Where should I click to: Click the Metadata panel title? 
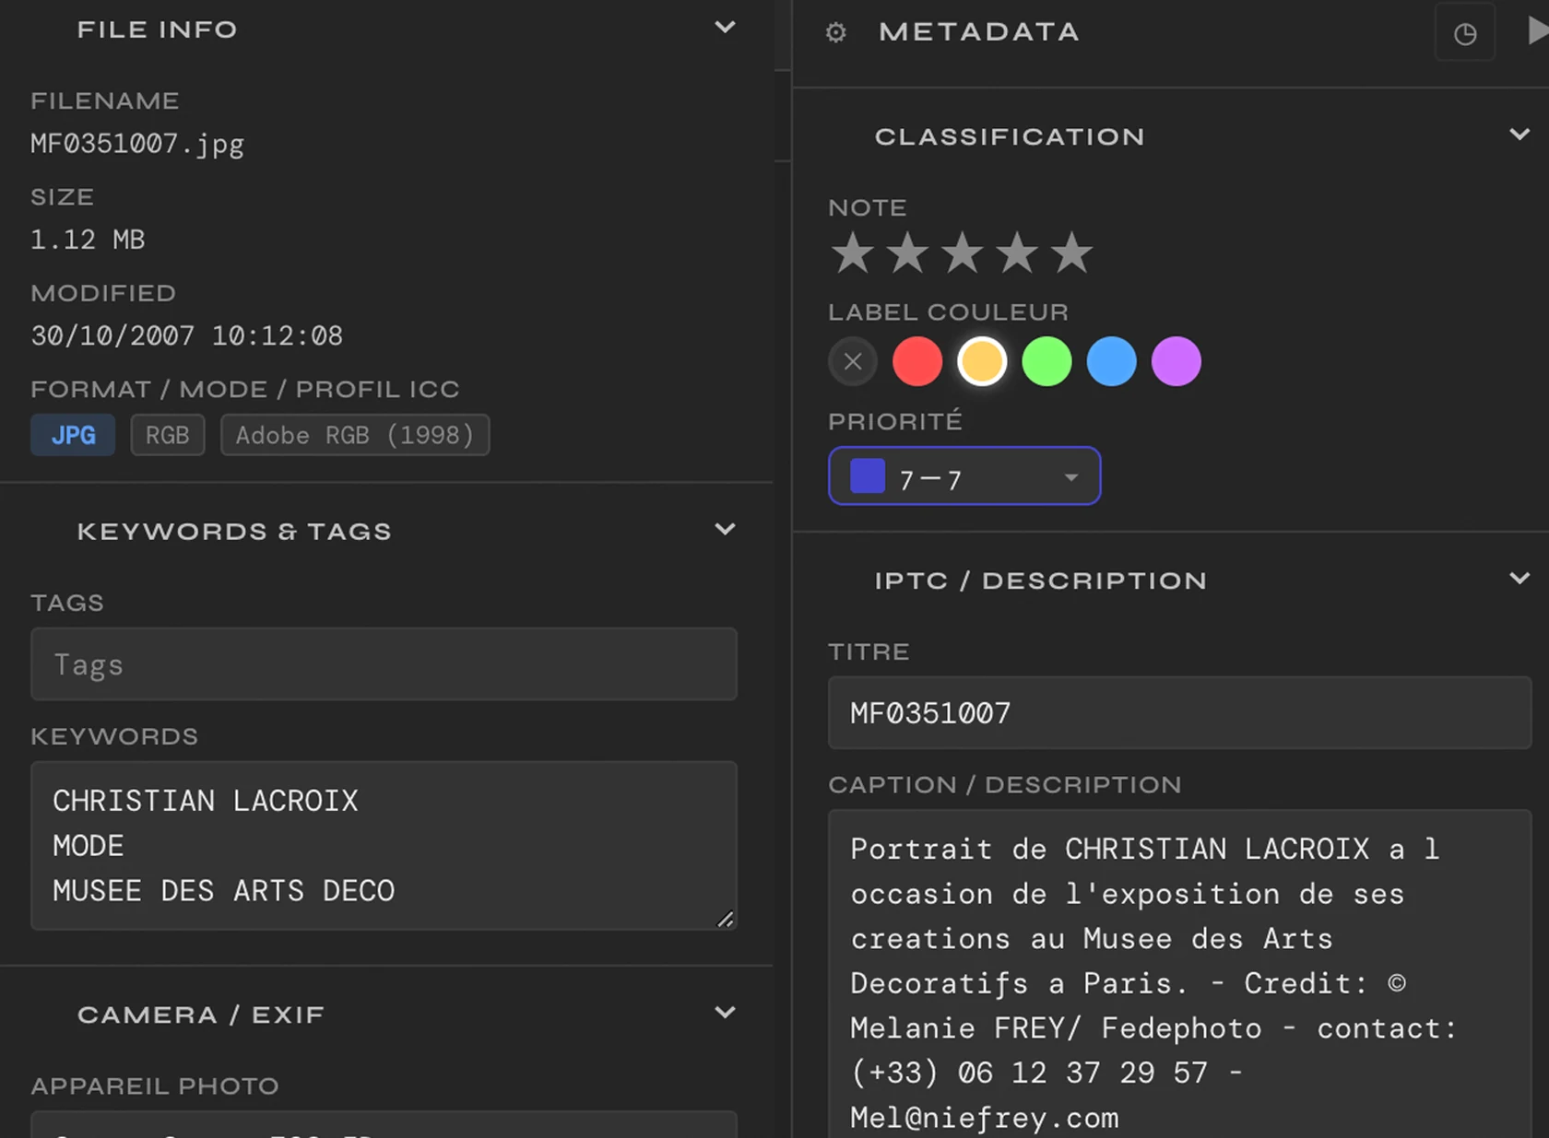[979, 32]
